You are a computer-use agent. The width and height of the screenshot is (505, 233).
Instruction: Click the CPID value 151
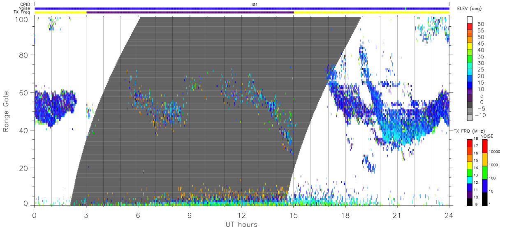pyautogui.click(x=255, y=5)
